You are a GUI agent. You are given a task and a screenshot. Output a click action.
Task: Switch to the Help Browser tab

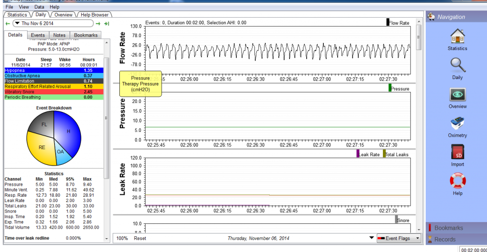[95, 15]
